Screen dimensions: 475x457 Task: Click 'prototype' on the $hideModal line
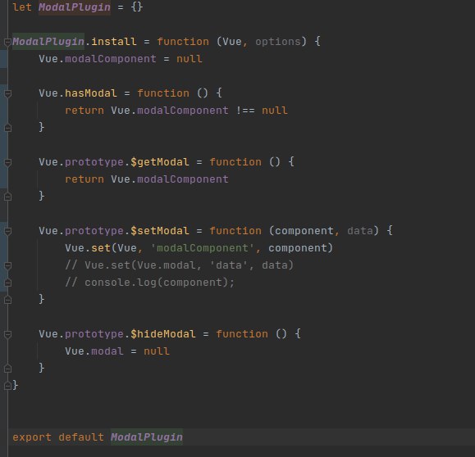click(94, 334)
